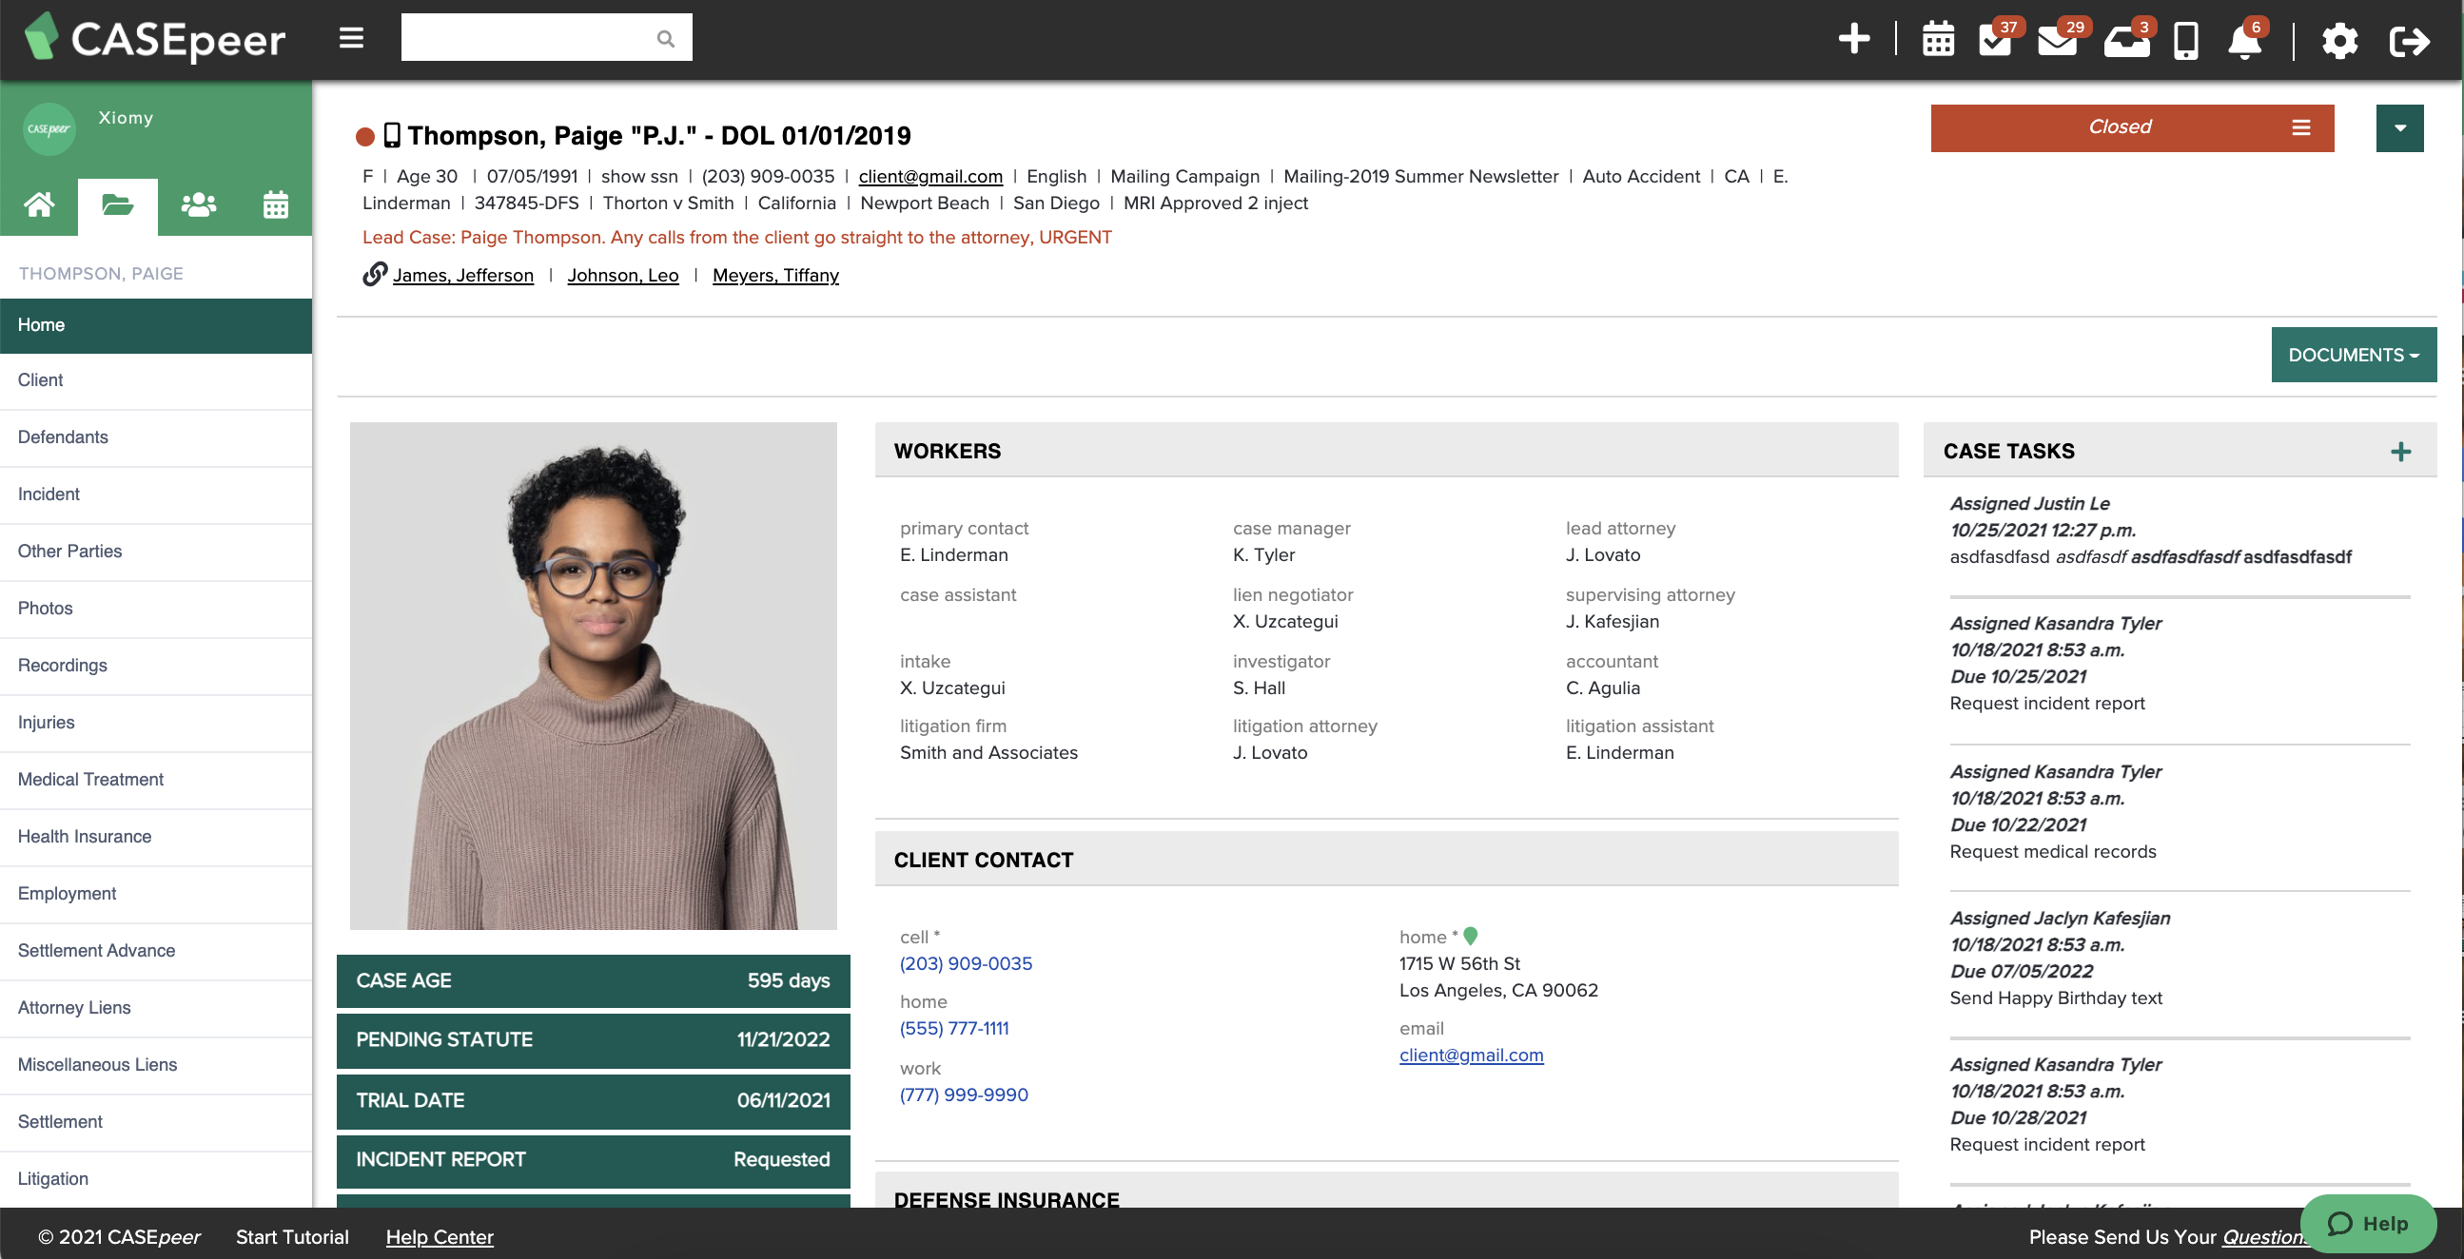Open the settings gear icon
Viewport: 2464px width, 1259px height.
tap(2339, 40)
